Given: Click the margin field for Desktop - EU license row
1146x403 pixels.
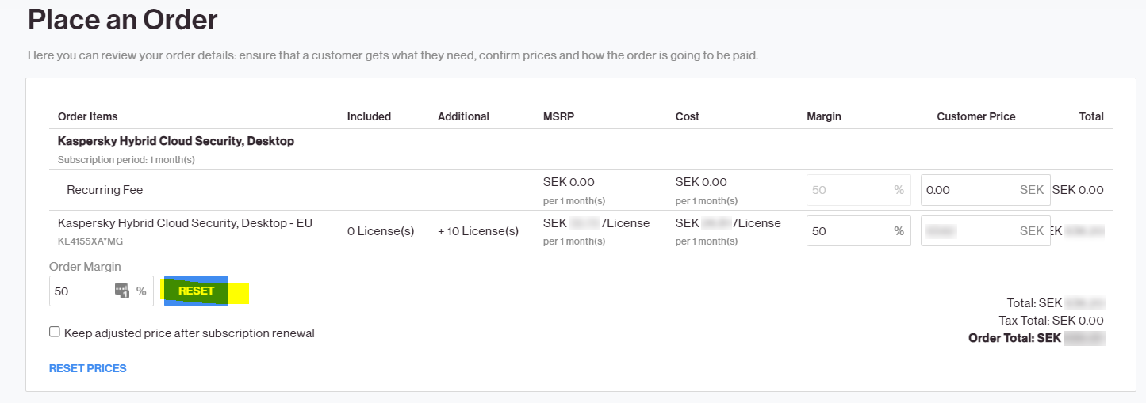Looking at the screenshot, I should [x=858, y=230].
